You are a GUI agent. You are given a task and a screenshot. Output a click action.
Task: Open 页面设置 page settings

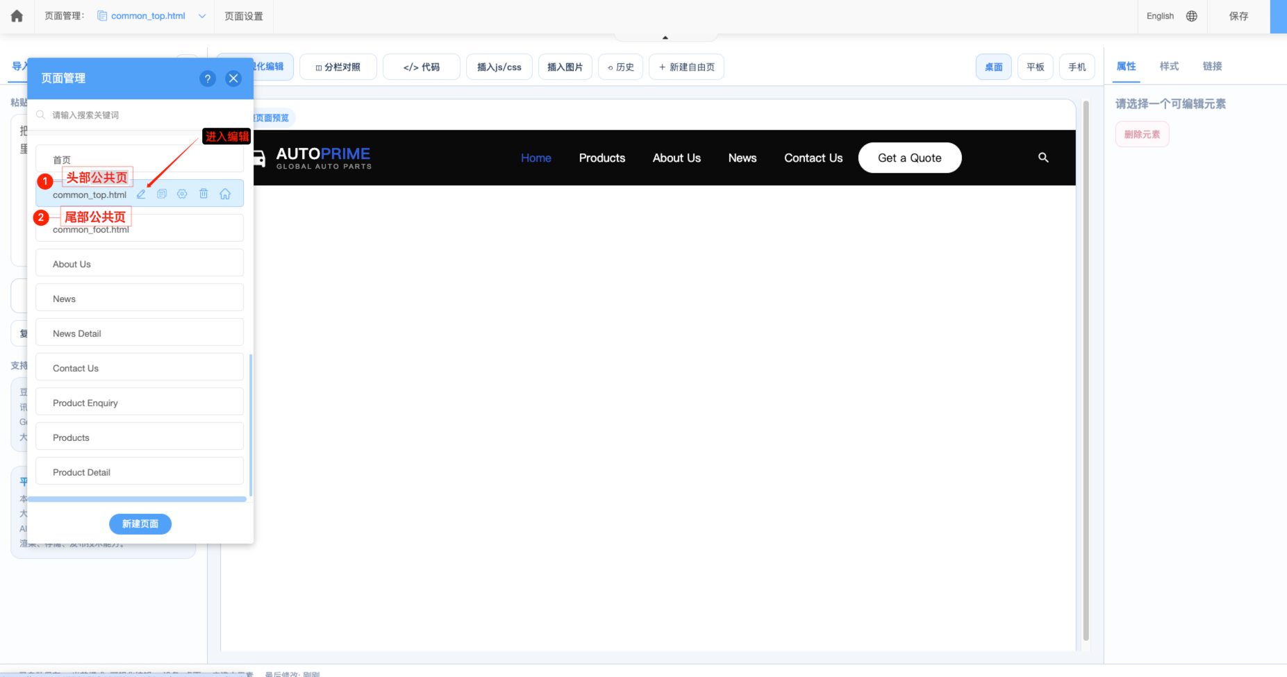pyautogui.click(x=244, y=16)
